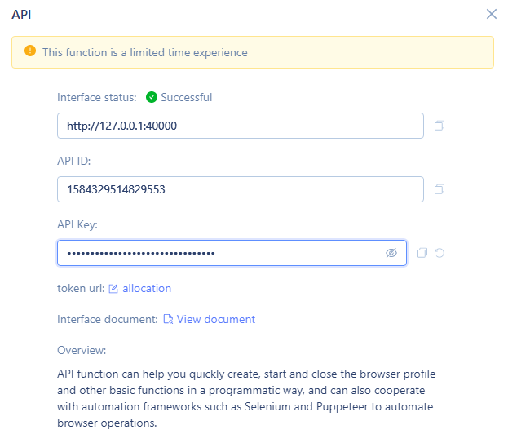Screen dimensions: 508x443
Task: Open the allocation token url link
Action: pyautogui.click(x=147, y=289)
